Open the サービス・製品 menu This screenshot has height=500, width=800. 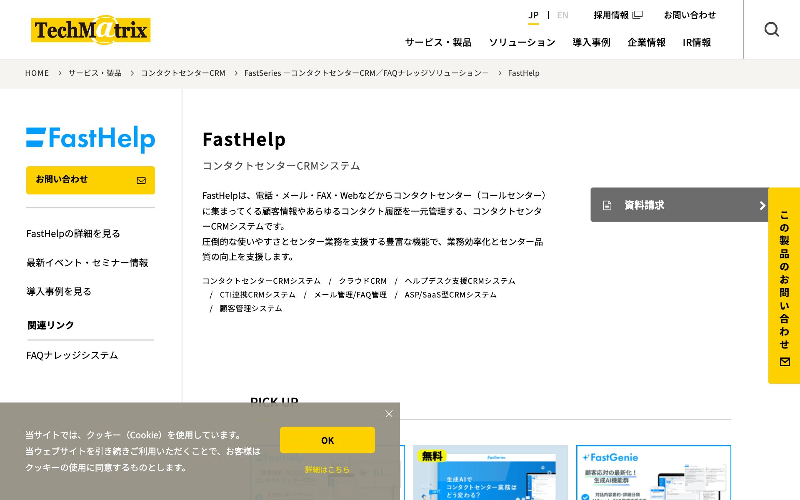click(x=438, y=42)
